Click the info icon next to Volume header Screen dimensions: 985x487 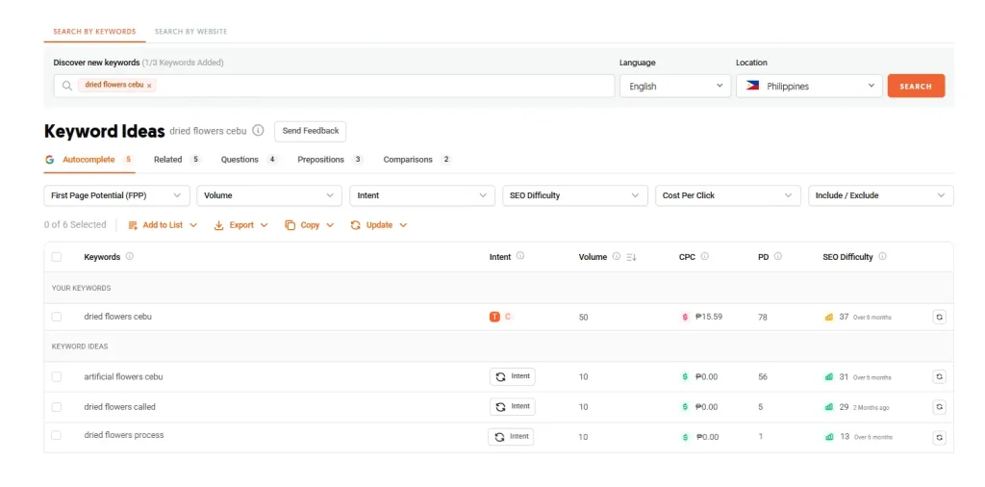(617, 256)
